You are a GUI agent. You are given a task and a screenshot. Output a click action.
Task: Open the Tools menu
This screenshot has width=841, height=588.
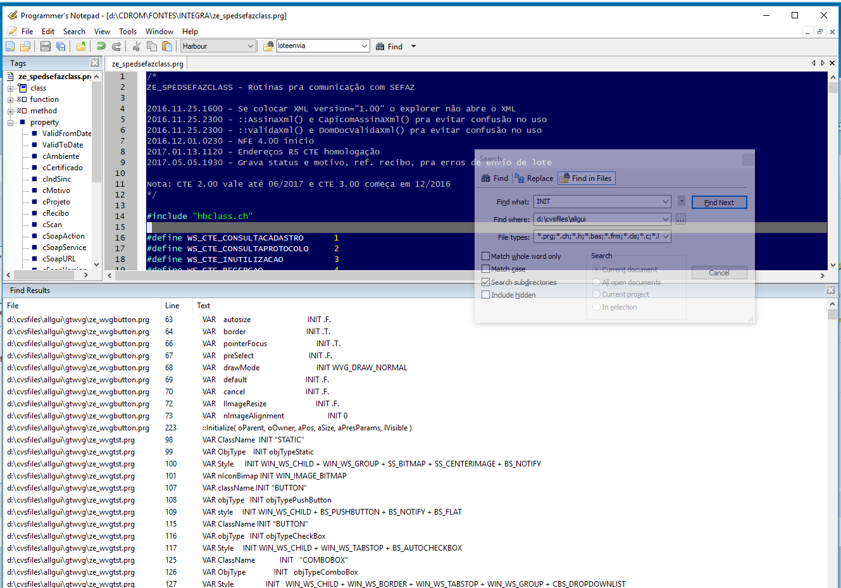point(128,32)
